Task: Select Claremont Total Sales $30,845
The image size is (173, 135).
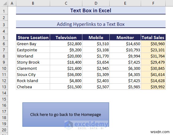Action: [x=153, y=68]
